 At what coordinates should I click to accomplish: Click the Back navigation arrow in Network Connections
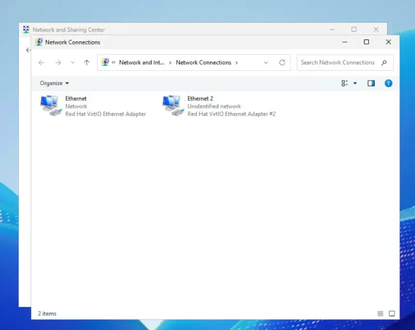41,63
